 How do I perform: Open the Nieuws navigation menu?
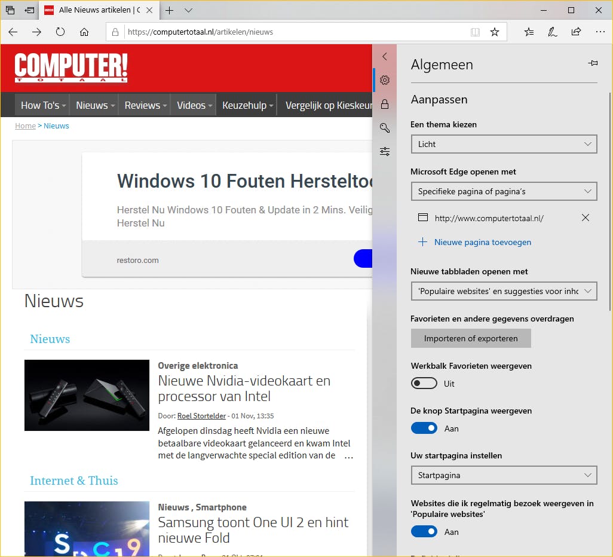[x=95, y=105]
